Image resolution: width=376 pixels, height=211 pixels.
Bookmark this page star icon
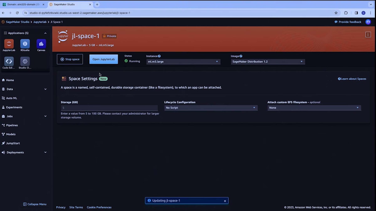[x=336, y=13]
